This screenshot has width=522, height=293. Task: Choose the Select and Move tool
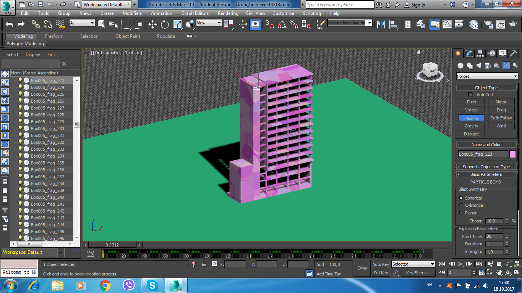152,24
